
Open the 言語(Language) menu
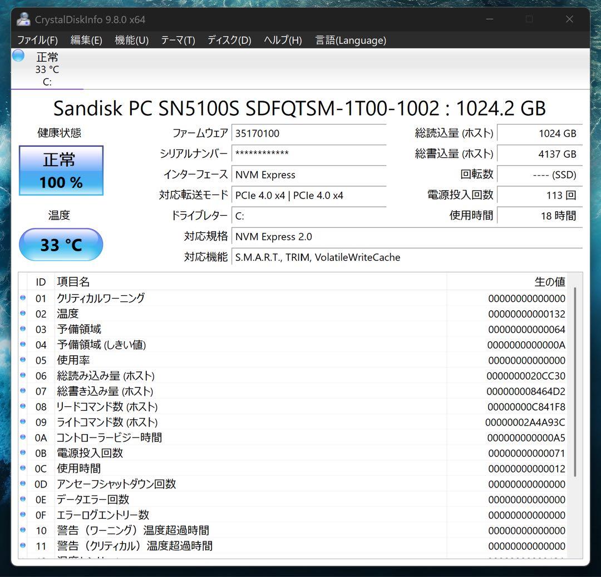click(x=351, y=40)
